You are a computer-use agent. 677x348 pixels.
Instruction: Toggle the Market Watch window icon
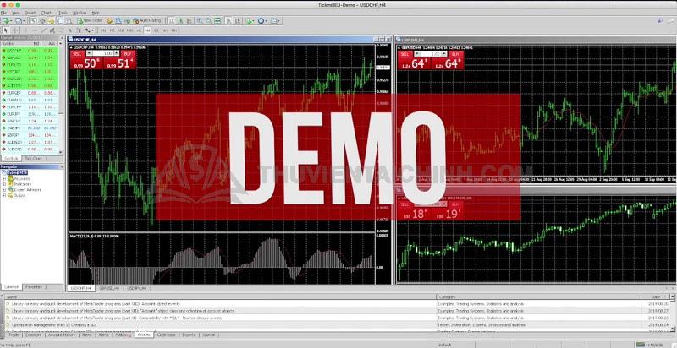[33, 20]
